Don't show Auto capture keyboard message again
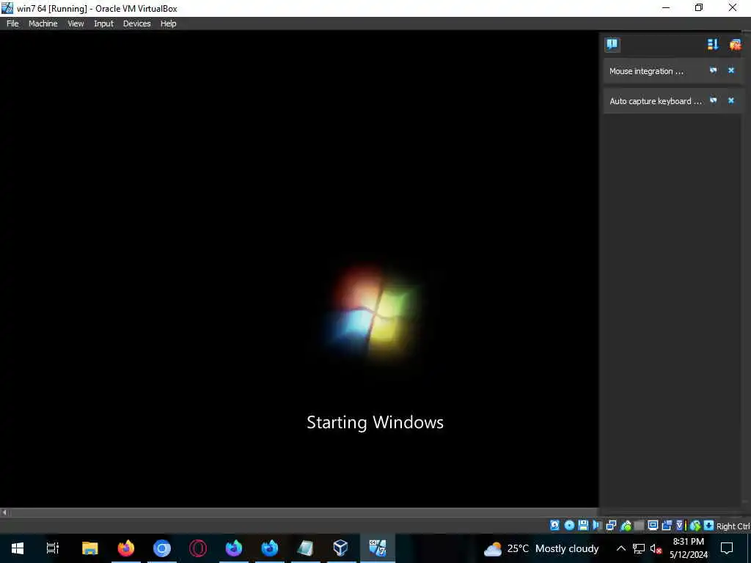 point(713,100)
